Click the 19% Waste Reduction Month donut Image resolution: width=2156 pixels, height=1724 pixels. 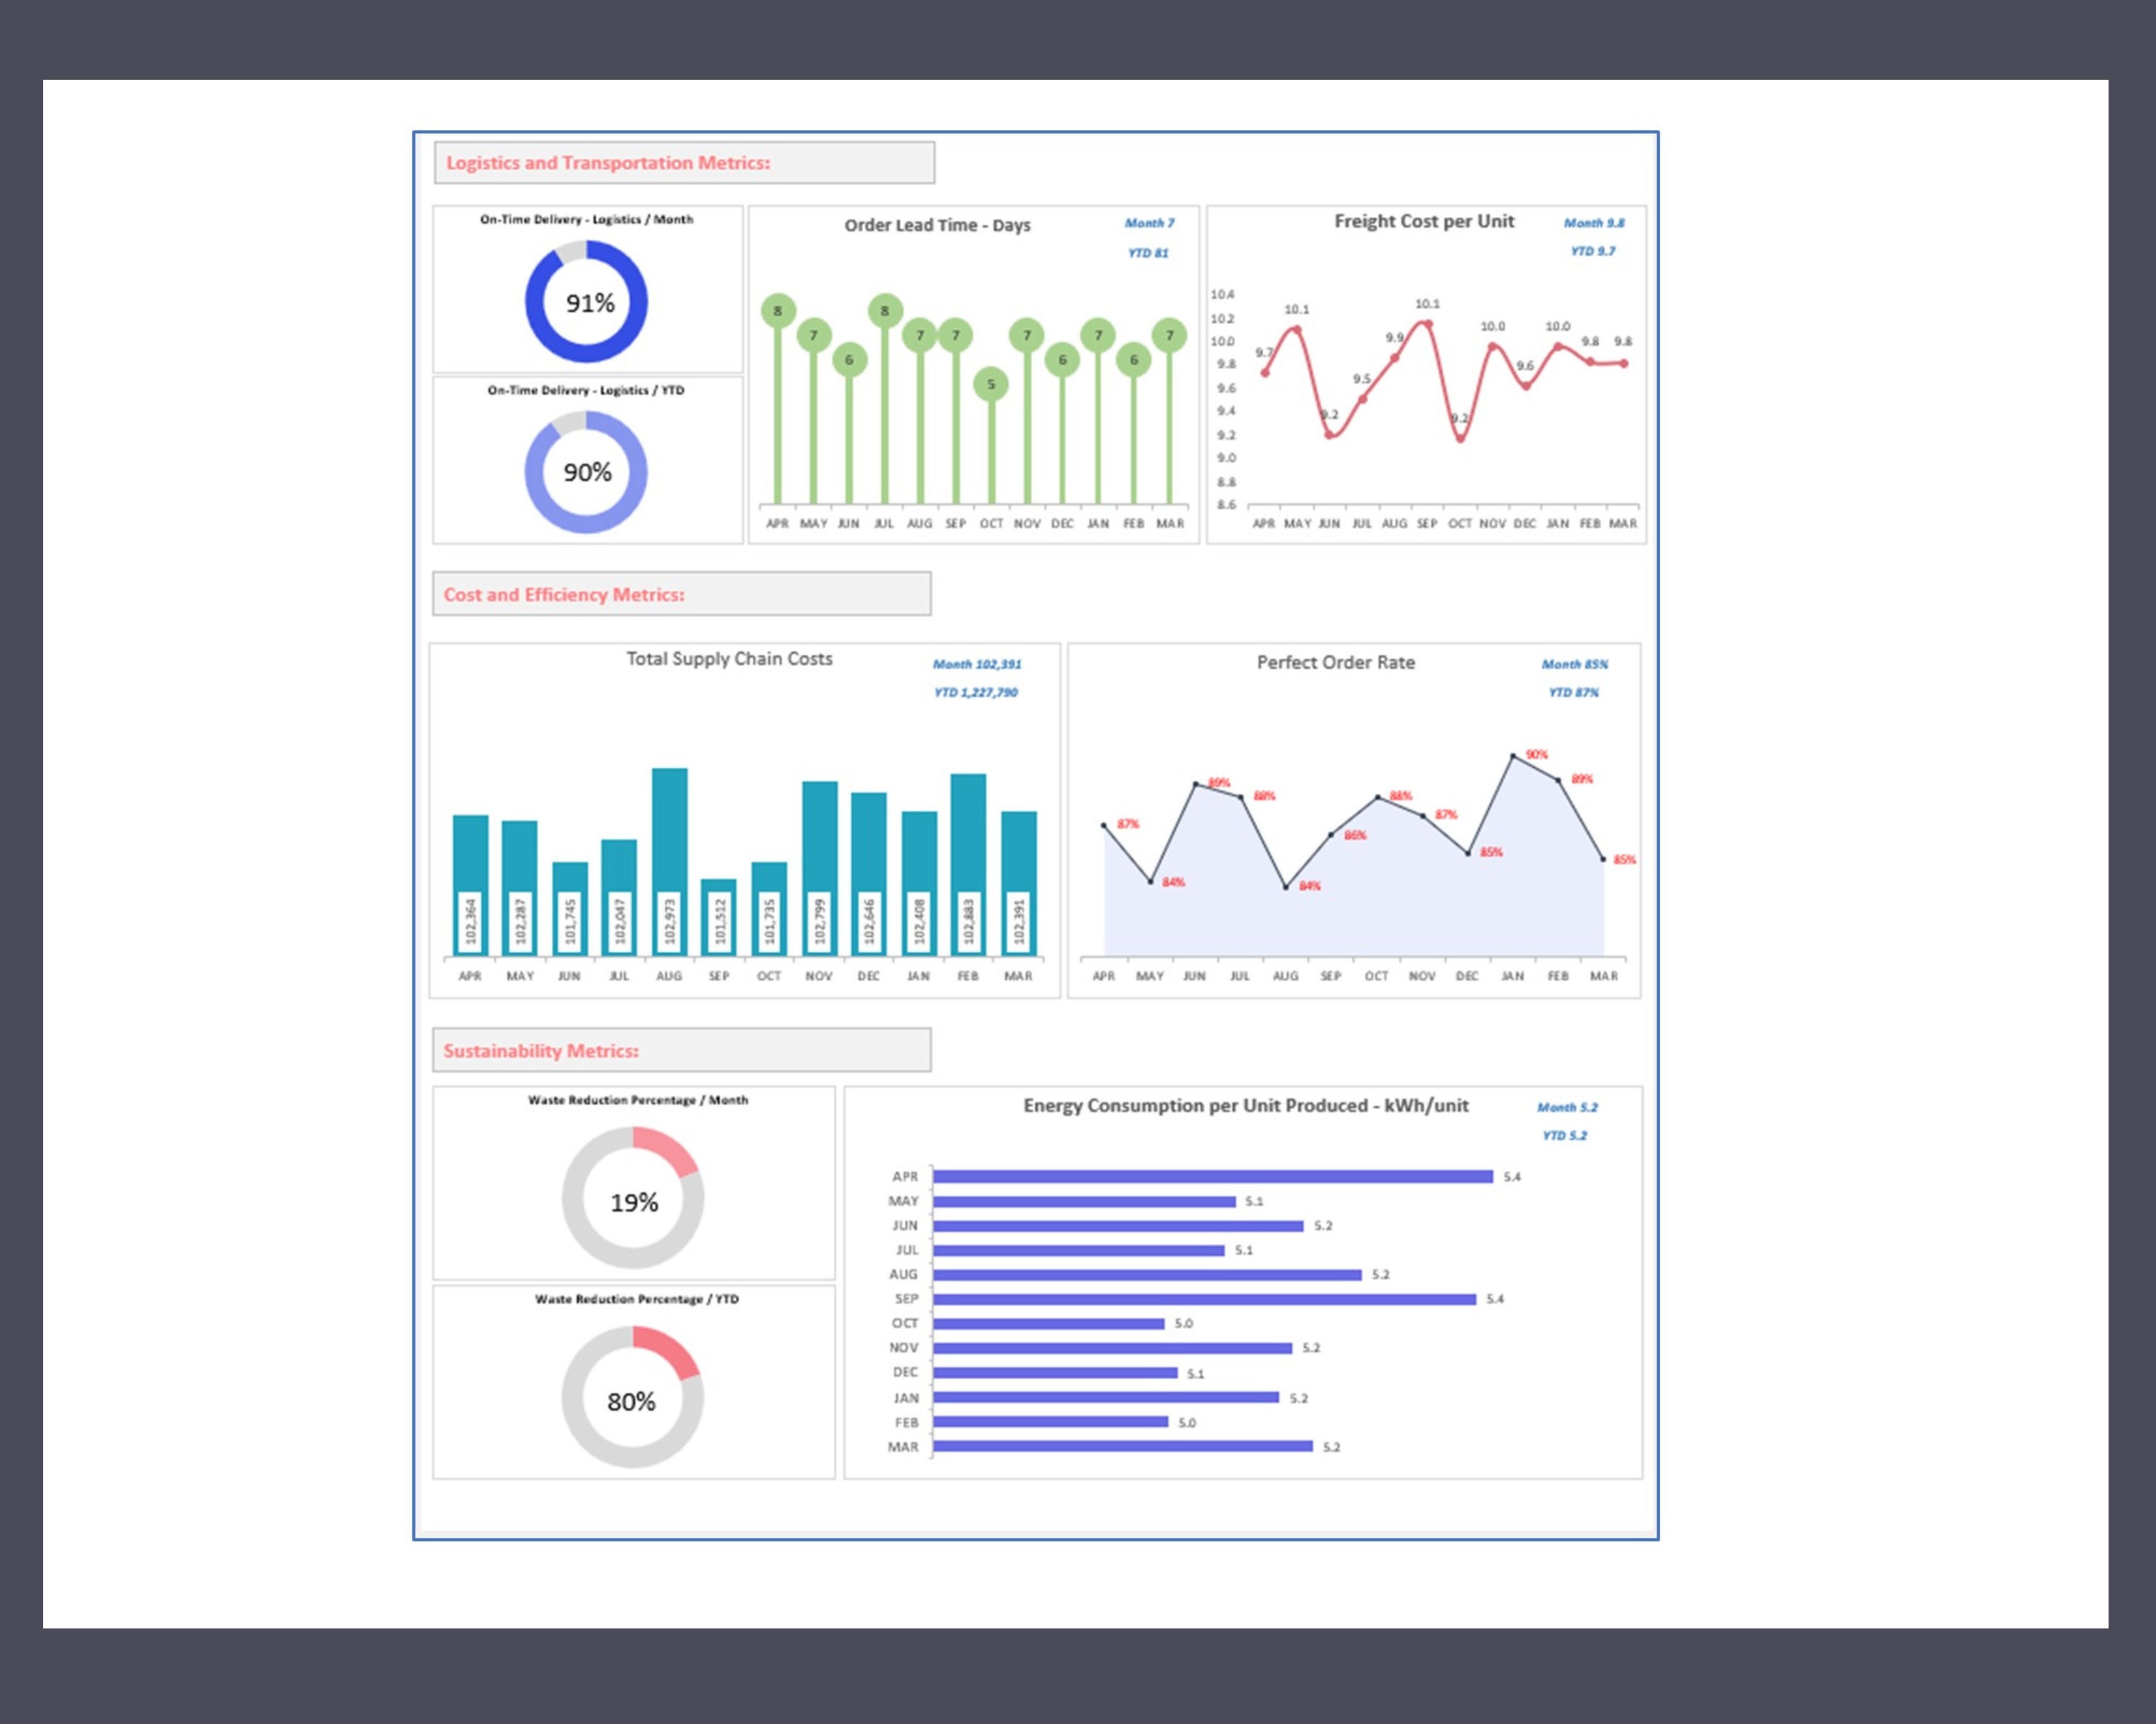point(633,1197)
